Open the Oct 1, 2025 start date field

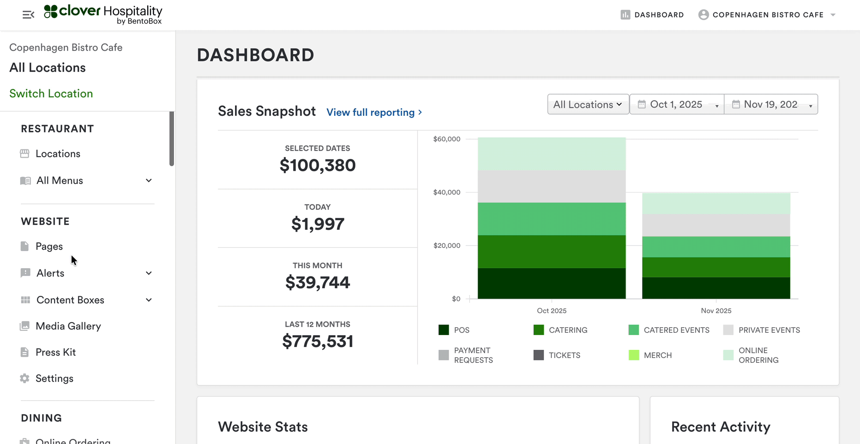pos(676,104)
